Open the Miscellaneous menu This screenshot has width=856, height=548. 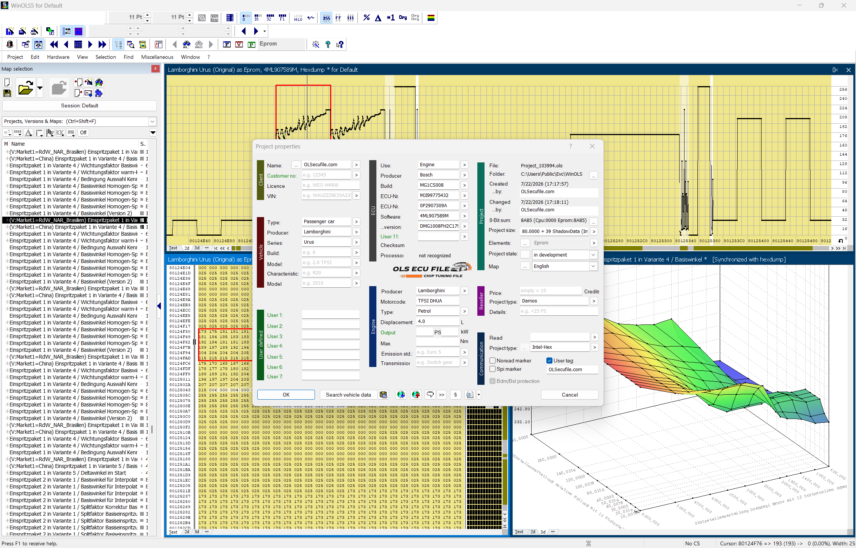click(x=157, y=57)
